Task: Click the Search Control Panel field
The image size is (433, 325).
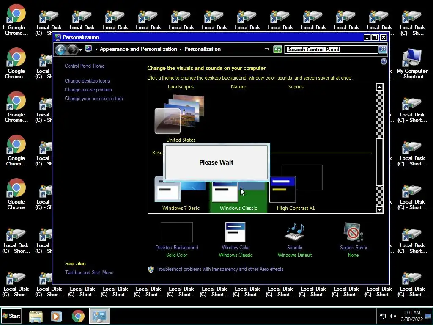Action: pos(331,50)
